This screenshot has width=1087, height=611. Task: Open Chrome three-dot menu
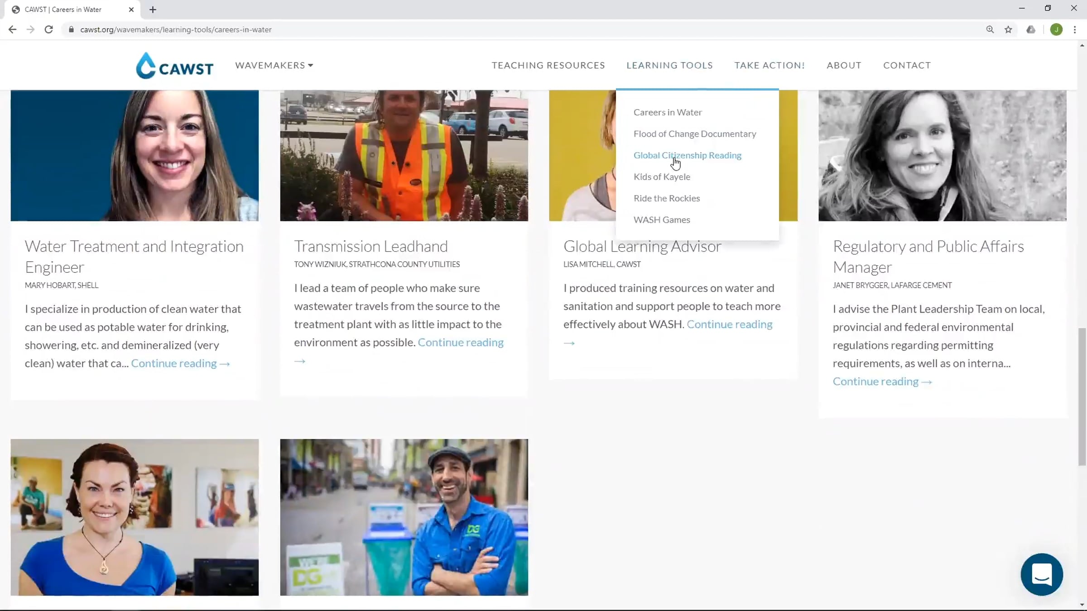(1075, 29)
